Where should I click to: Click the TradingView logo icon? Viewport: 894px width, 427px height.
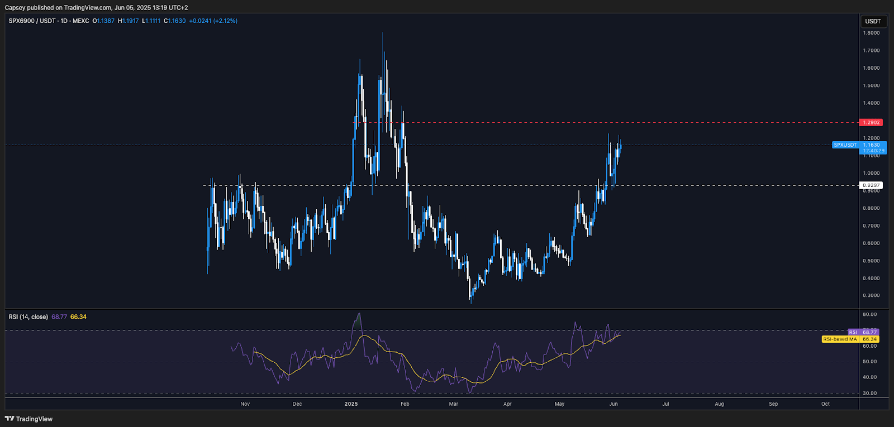coord(9,419)
